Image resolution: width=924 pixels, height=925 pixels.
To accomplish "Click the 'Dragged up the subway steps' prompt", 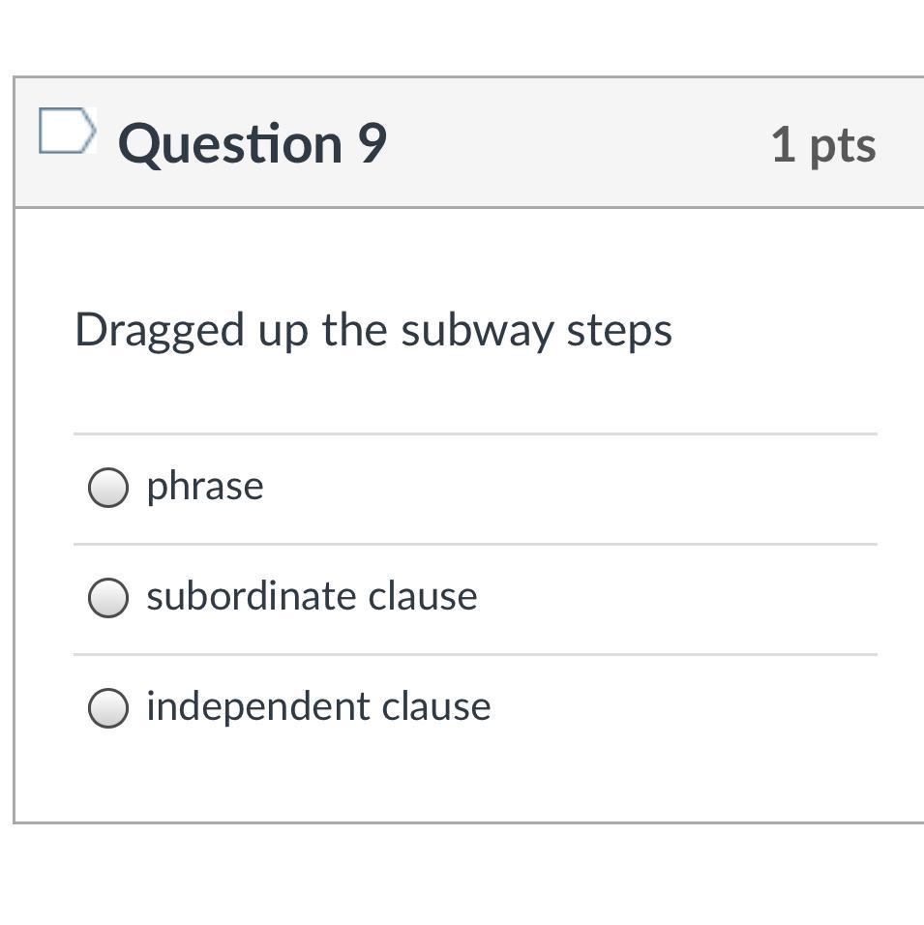I will click(373, 330).
